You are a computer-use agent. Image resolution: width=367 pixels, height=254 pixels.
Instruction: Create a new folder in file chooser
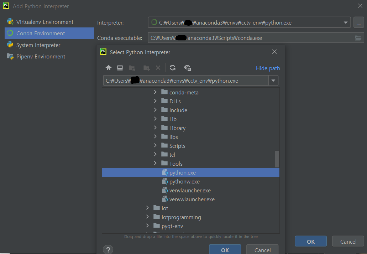click(x=147, y=68)
